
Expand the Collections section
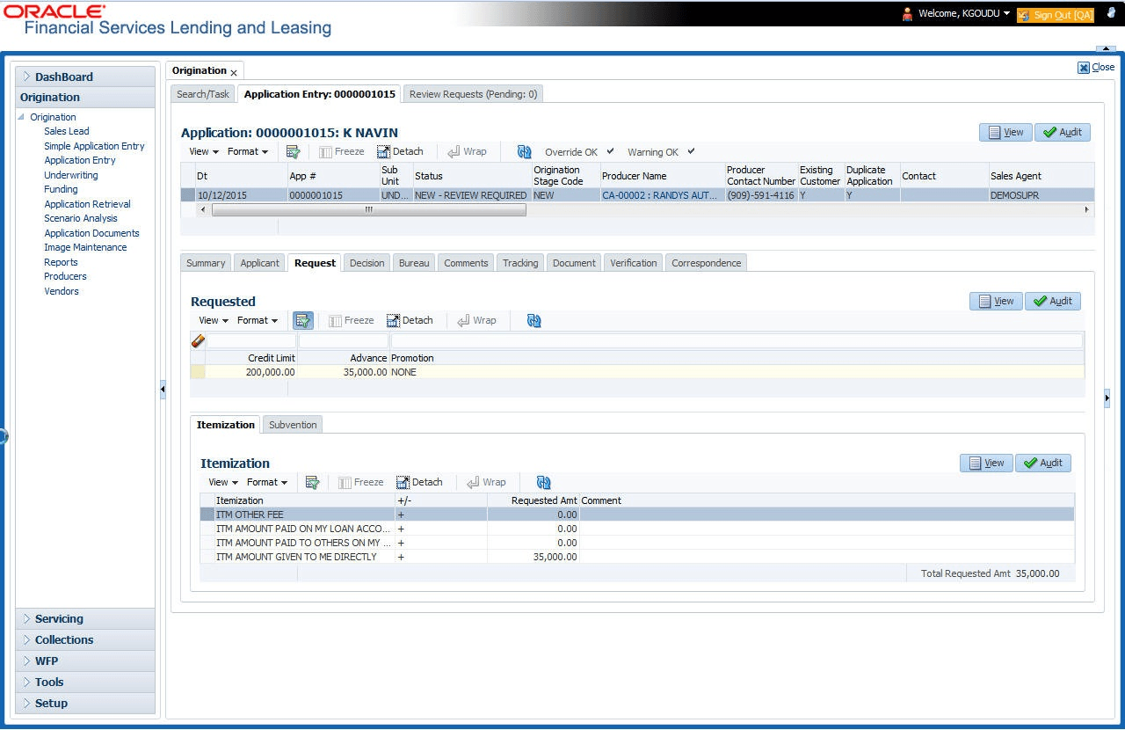tap(85, 640)
